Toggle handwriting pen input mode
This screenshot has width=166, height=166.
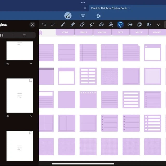pos(68,16)
